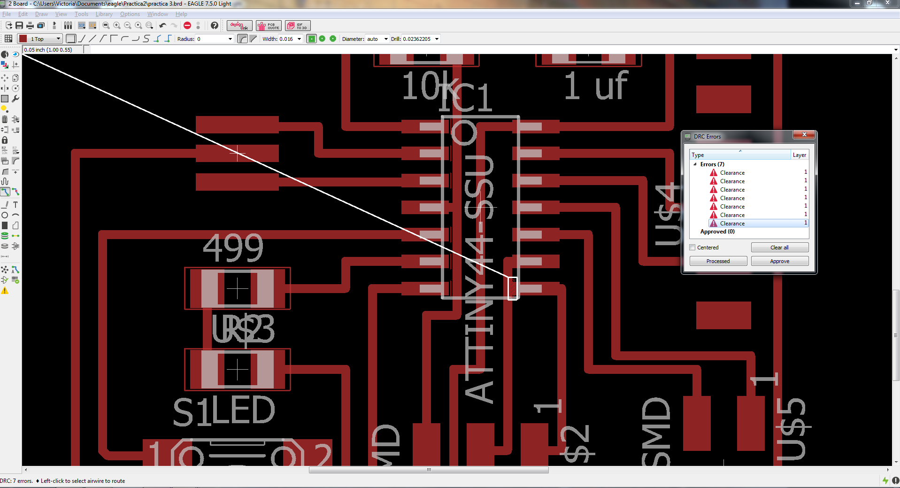Select the Group selection tool
Viewport: 900px width, 488px height.
tap(5, 99)
